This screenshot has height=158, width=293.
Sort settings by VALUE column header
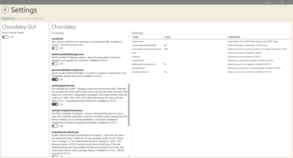tap(195, 37)
